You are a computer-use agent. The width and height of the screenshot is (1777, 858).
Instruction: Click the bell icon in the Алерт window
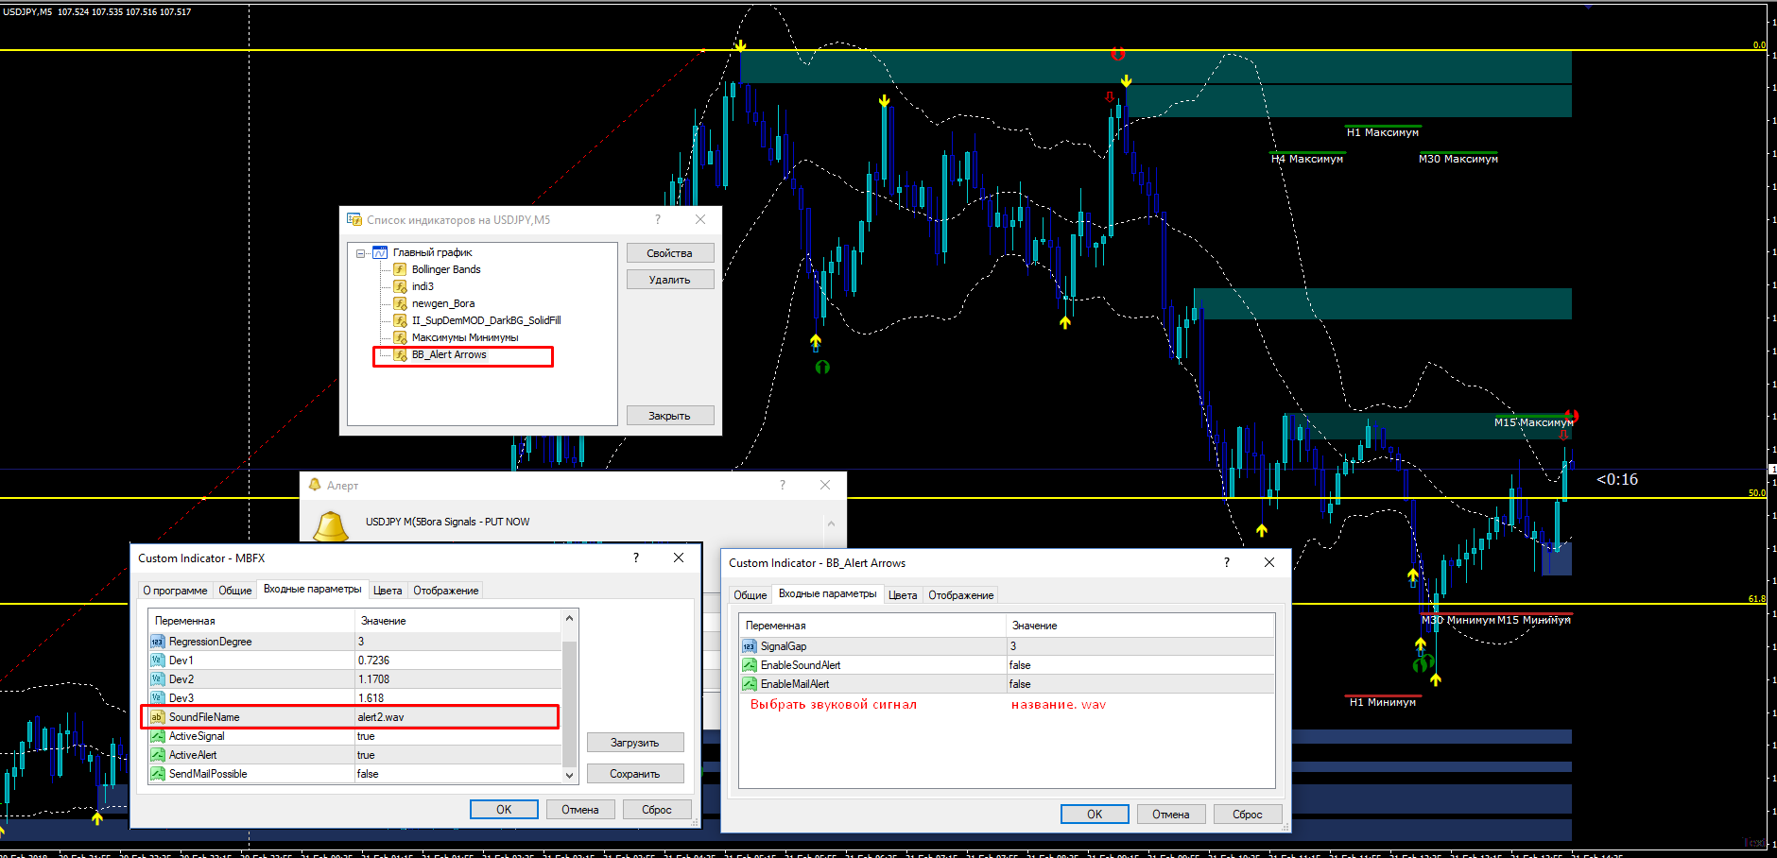331,525
